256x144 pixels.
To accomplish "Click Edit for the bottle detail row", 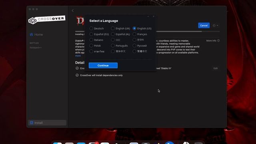I will 216,68.
